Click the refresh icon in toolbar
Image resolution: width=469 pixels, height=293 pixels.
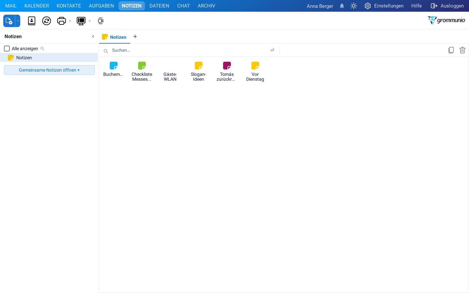47,21
